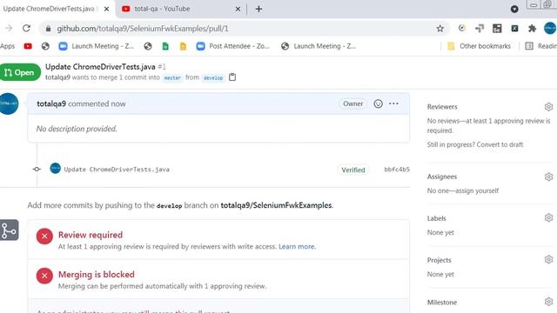Select the Update ChromeDriverTests.java tab
This screenshot has width=557, height=313.
50,9
